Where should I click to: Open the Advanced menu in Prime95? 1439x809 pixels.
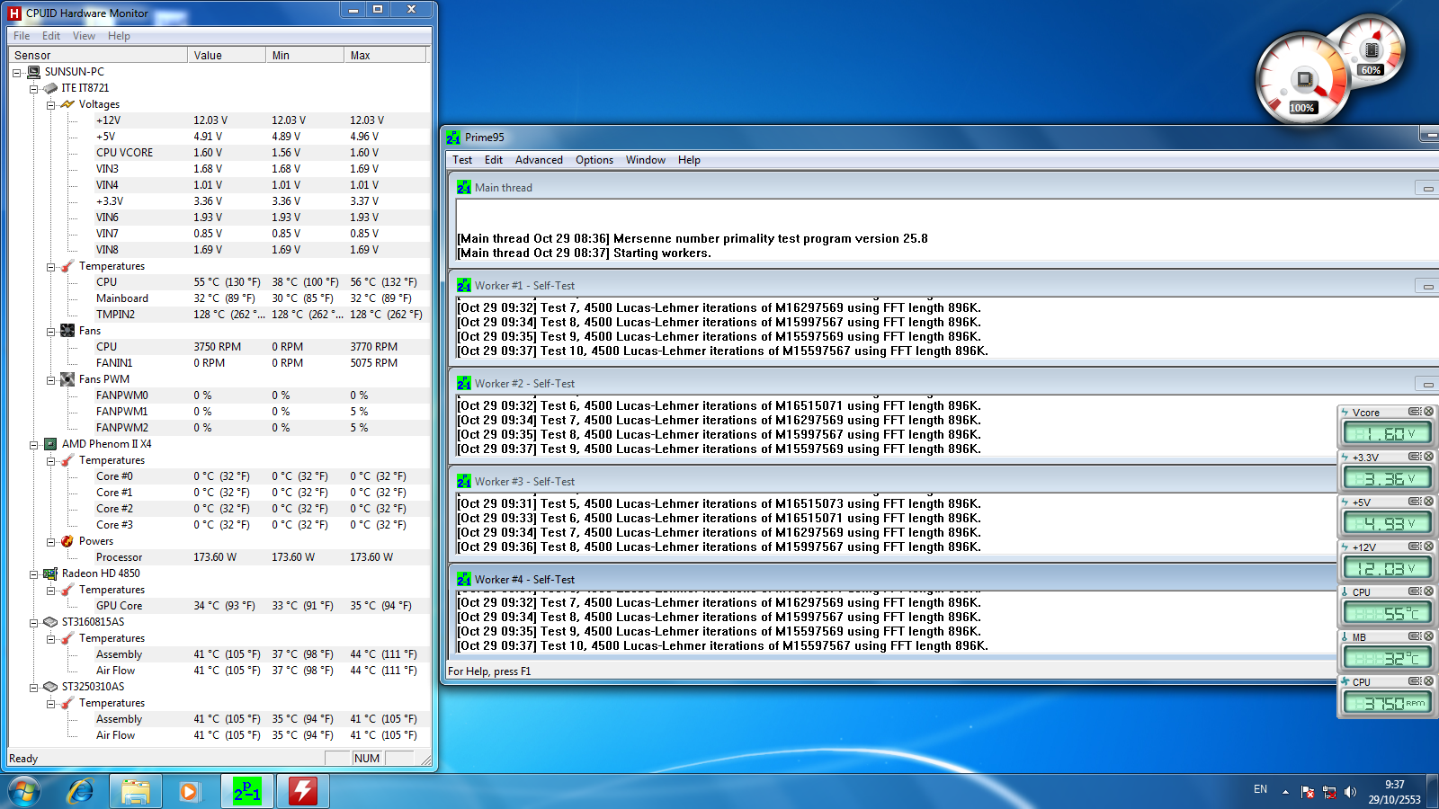pos(539,160)
